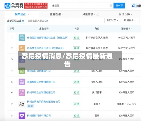Select the 全部关联企业 15 sub-tab
The height and width of the screenshot is (121, 141).
click(16, 21)
